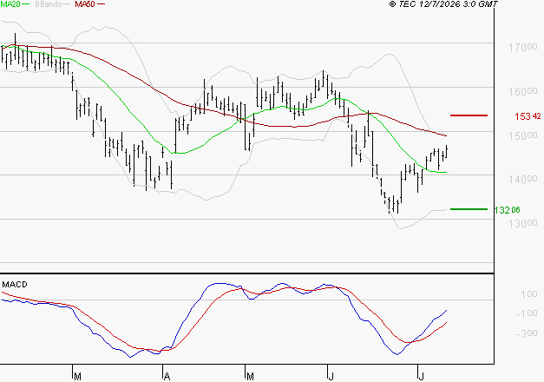Viewport: 544px width, 382px height.
Task: Click the MACD 100 scale label
Action: coord(529,294)
